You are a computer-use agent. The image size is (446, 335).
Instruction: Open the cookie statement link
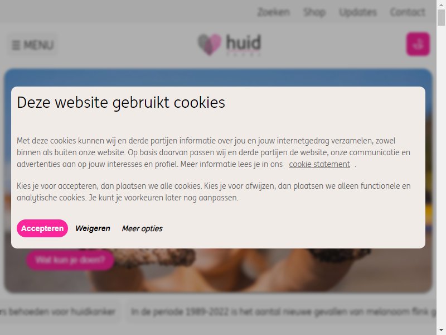(x=319, y=164)
